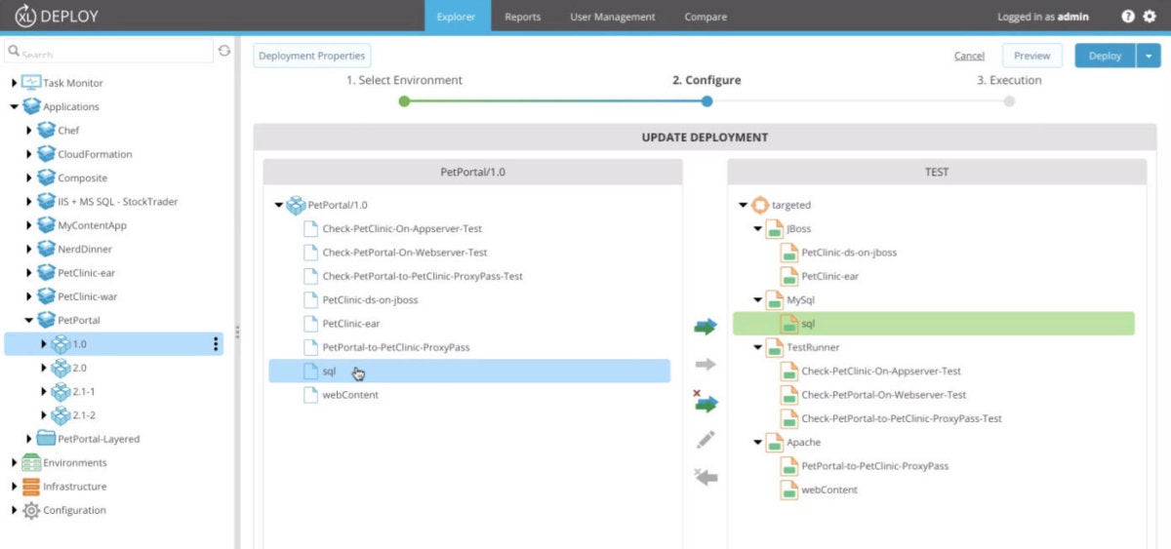Image resolution: width=1171 pixels, height=549 pixels.
Task: Click the remove-and-map arrow with red x
Action: pos(705,401)
